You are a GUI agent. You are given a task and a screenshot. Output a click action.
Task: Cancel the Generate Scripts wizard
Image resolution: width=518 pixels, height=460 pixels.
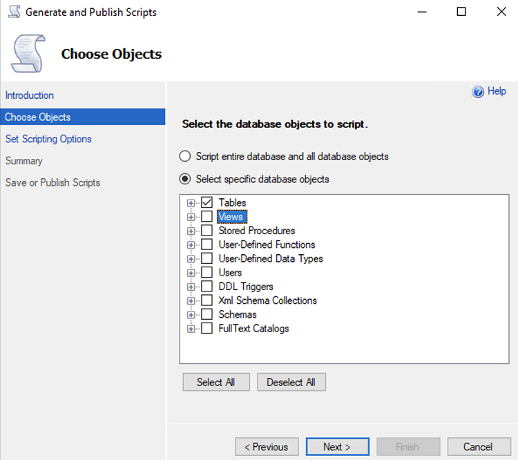[x=478, y=447]
